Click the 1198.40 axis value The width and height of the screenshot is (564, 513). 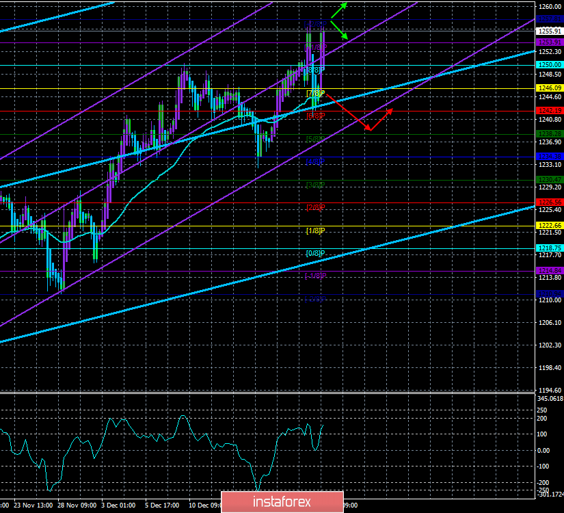550,367
